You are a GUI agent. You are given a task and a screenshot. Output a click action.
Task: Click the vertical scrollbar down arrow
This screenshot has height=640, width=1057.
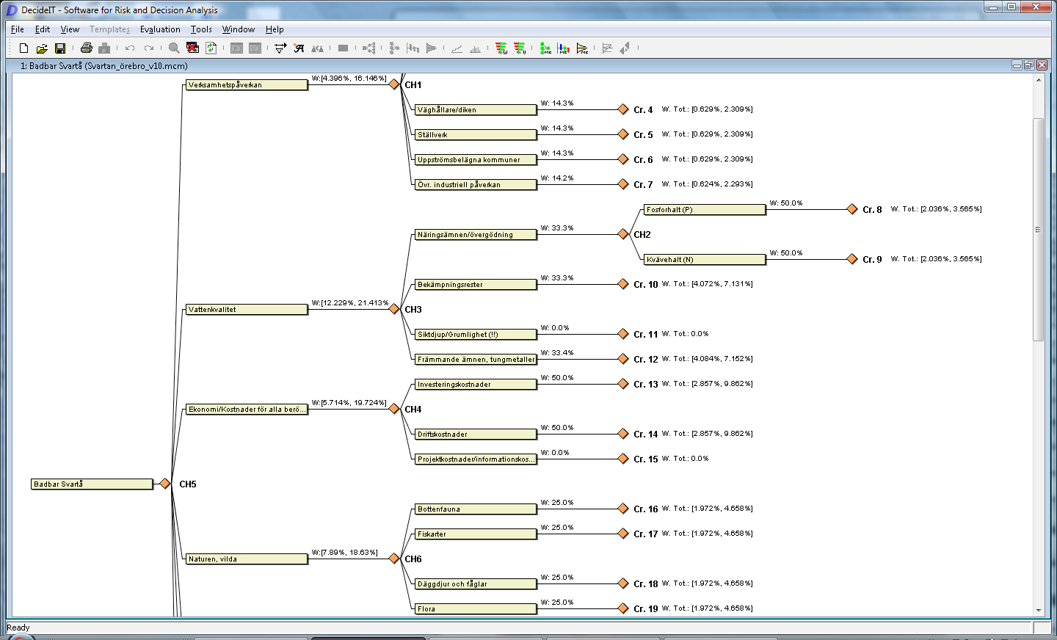[x=1039, y=610]
